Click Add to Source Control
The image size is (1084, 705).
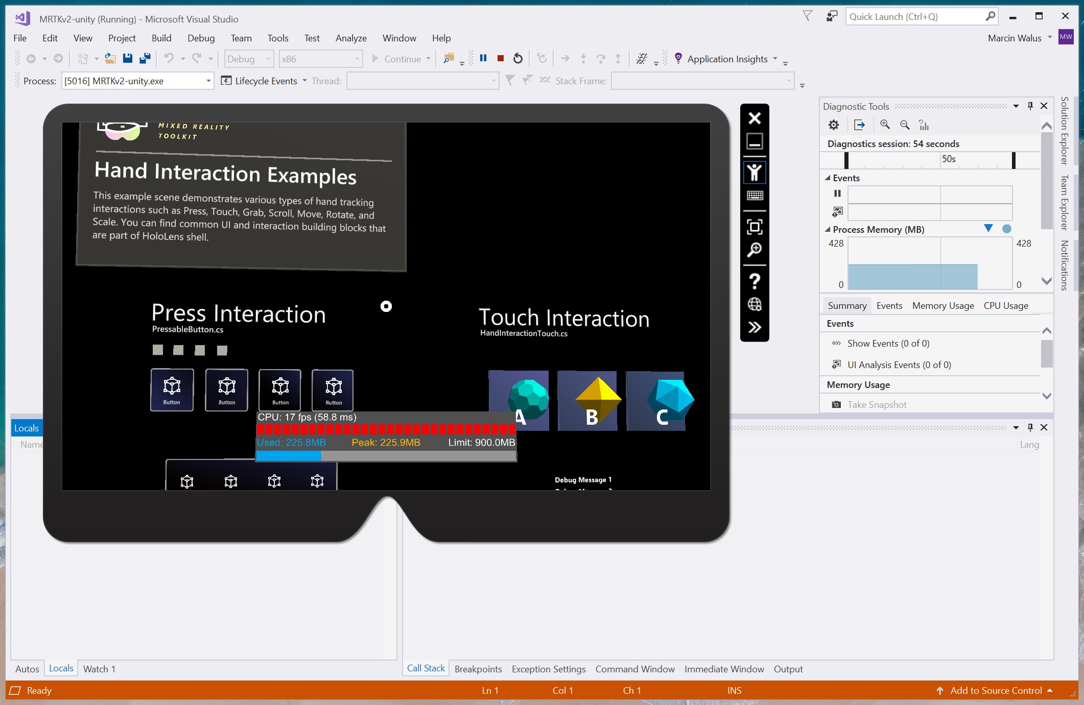(x=996, y=690)
